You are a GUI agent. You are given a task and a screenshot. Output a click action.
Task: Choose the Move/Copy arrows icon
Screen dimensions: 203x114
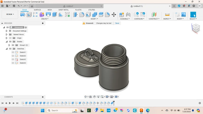click(114, 15)
